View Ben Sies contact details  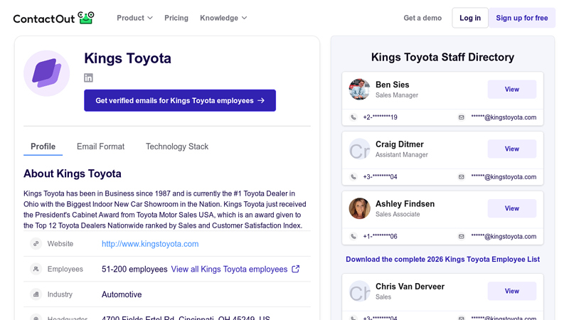click(511, 90)
